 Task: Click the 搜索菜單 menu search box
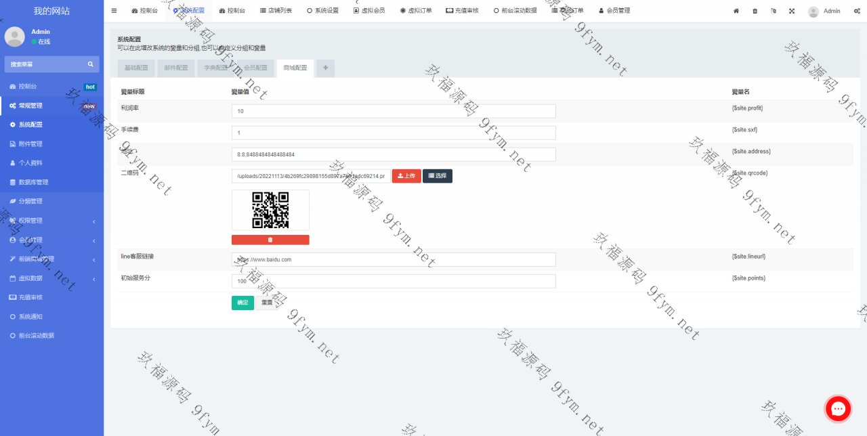(x=51, y=64)
